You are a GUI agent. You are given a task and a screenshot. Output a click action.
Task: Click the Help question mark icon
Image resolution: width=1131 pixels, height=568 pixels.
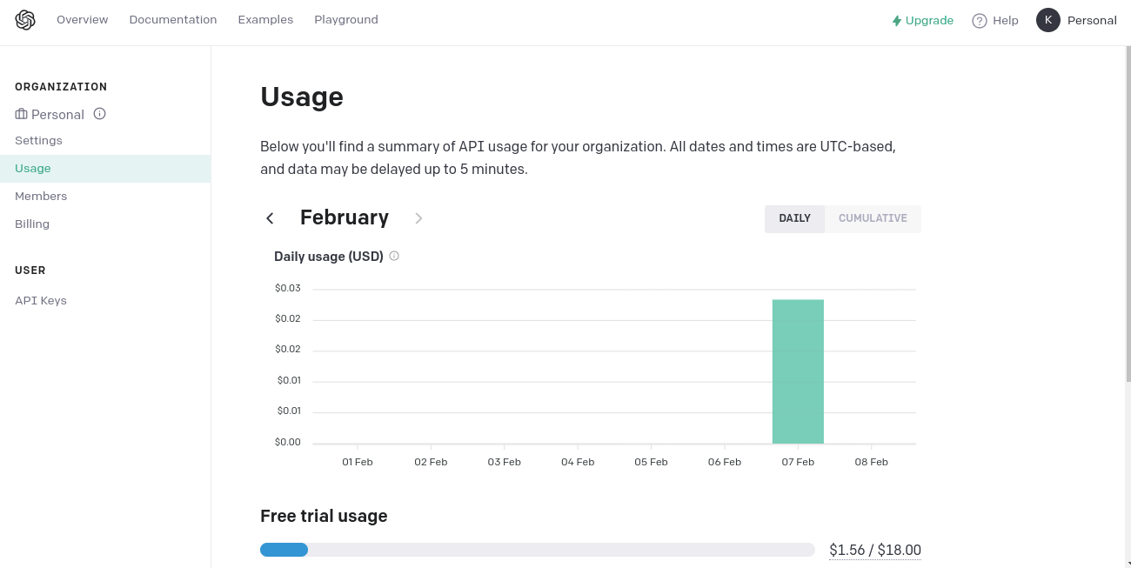pyautogui.click(x=980, y=21)
